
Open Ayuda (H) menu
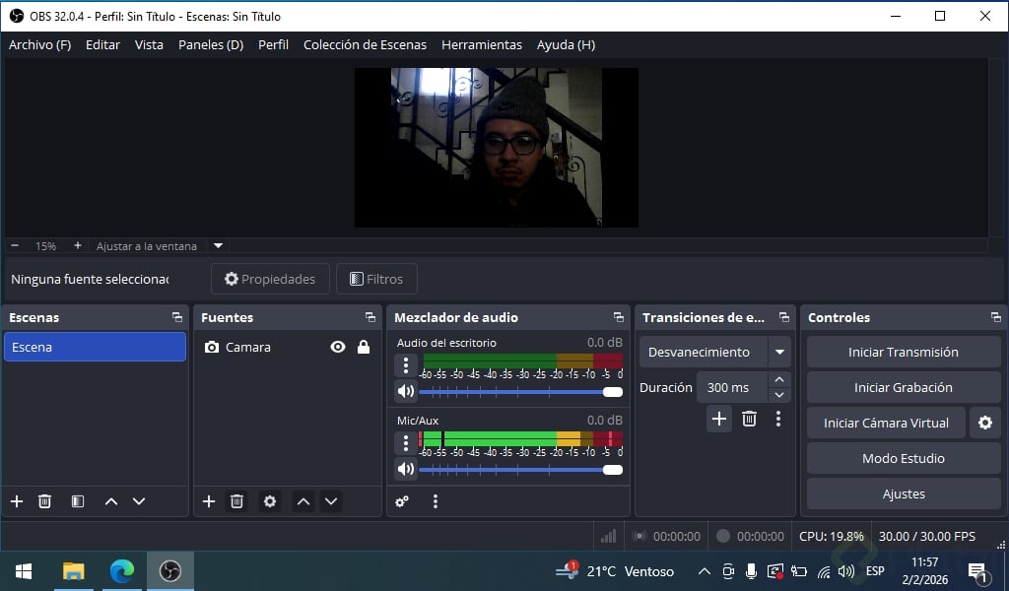(x=567, y=45)
